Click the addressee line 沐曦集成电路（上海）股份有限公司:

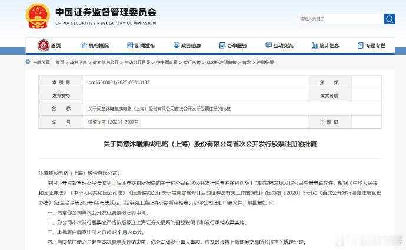[x=79, y=173]
